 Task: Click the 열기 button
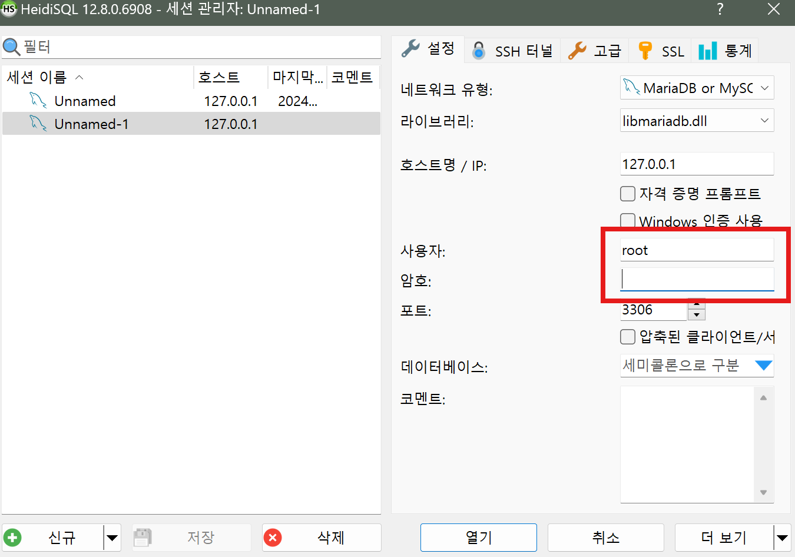coord(478,538)
